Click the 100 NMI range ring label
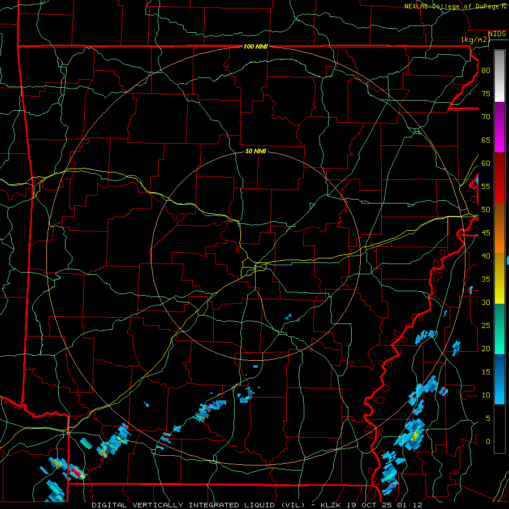This screenshot has height=509, width=509. click(256, 47)
